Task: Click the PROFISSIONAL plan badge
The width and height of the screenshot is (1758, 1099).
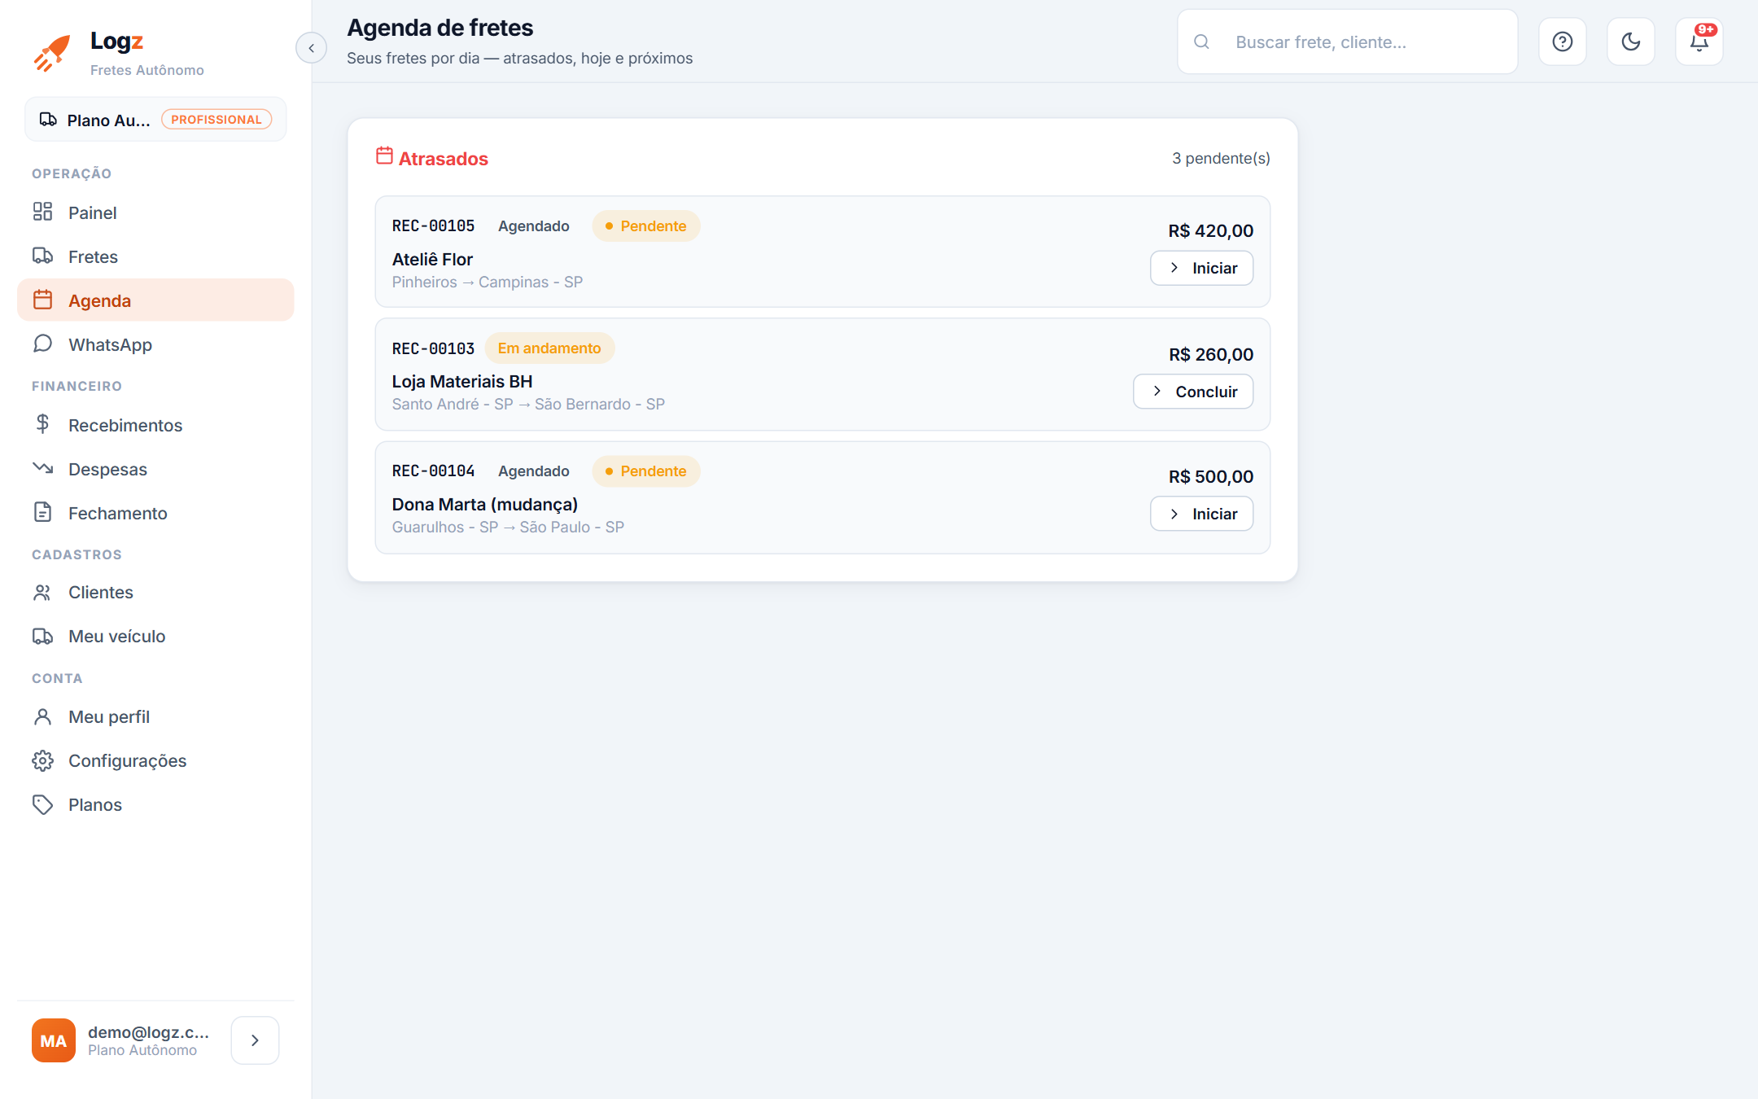Action: (x=216, y=120)
